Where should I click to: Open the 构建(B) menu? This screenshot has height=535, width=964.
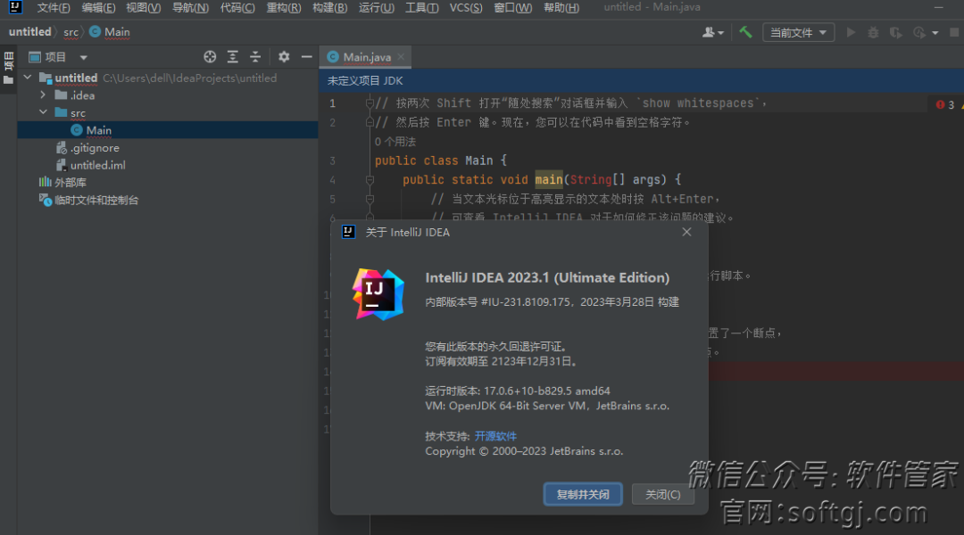(329, 8)
